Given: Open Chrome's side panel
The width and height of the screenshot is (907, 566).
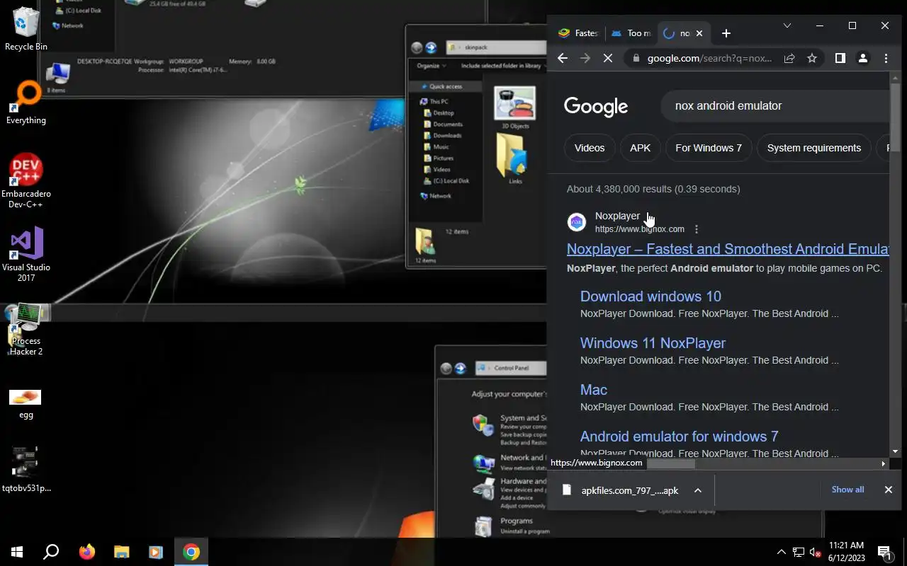Looking at the screenshot, I should click(840, 59).
